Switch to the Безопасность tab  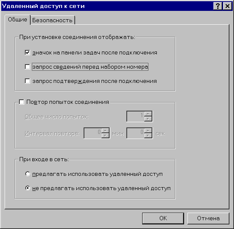point(52,20)
